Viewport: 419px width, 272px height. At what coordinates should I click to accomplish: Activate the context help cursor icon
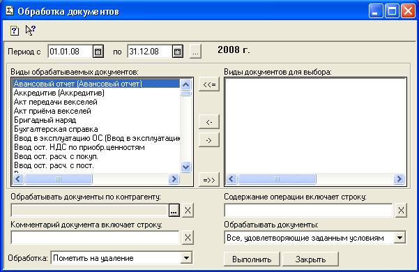point(31,30)
